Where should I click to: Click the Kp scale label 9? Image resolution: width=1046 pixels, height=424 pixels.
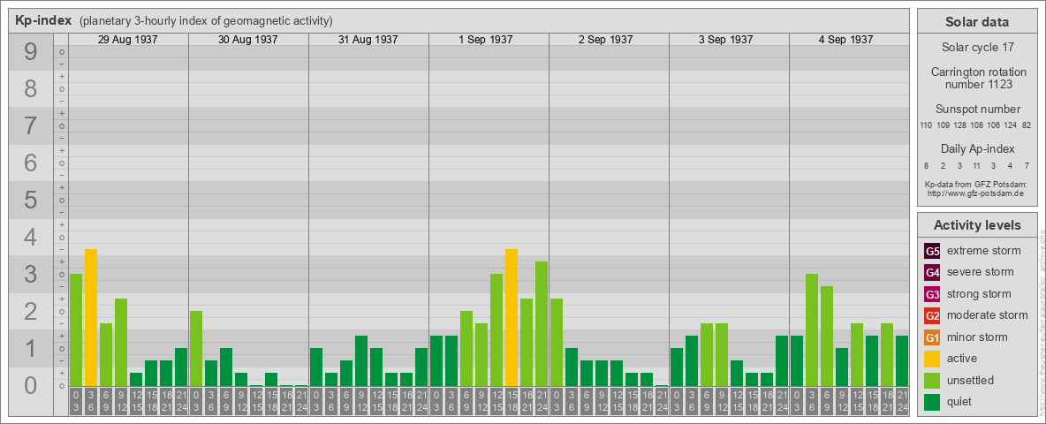point(30,52)
